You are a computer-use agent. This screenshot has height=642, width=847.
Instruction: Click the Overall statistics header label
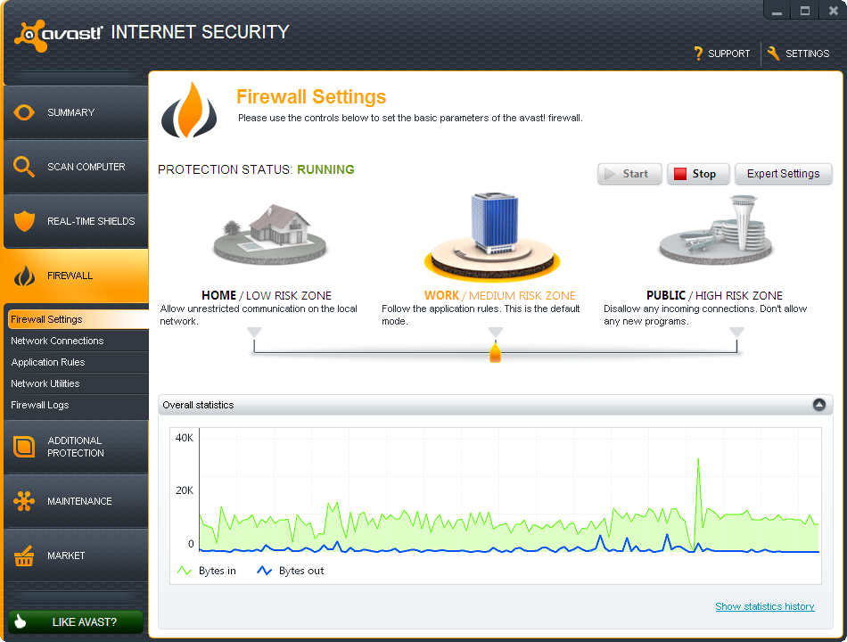click(198, 405)
